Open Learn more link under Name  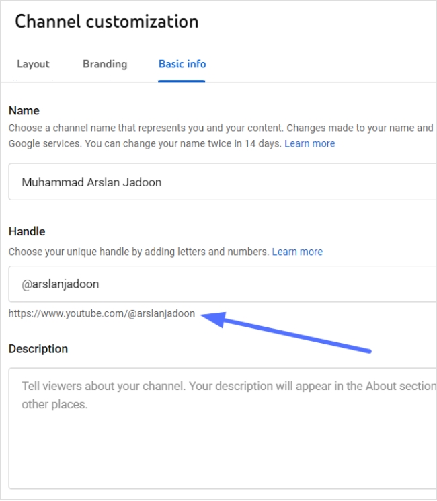(309, 143)
